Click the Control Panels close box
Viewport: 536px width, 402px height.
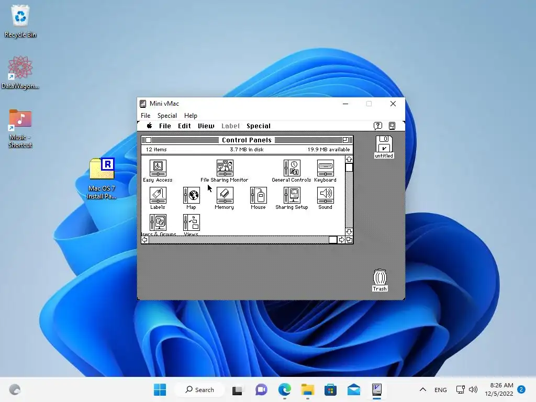click(x=148, y=140)
